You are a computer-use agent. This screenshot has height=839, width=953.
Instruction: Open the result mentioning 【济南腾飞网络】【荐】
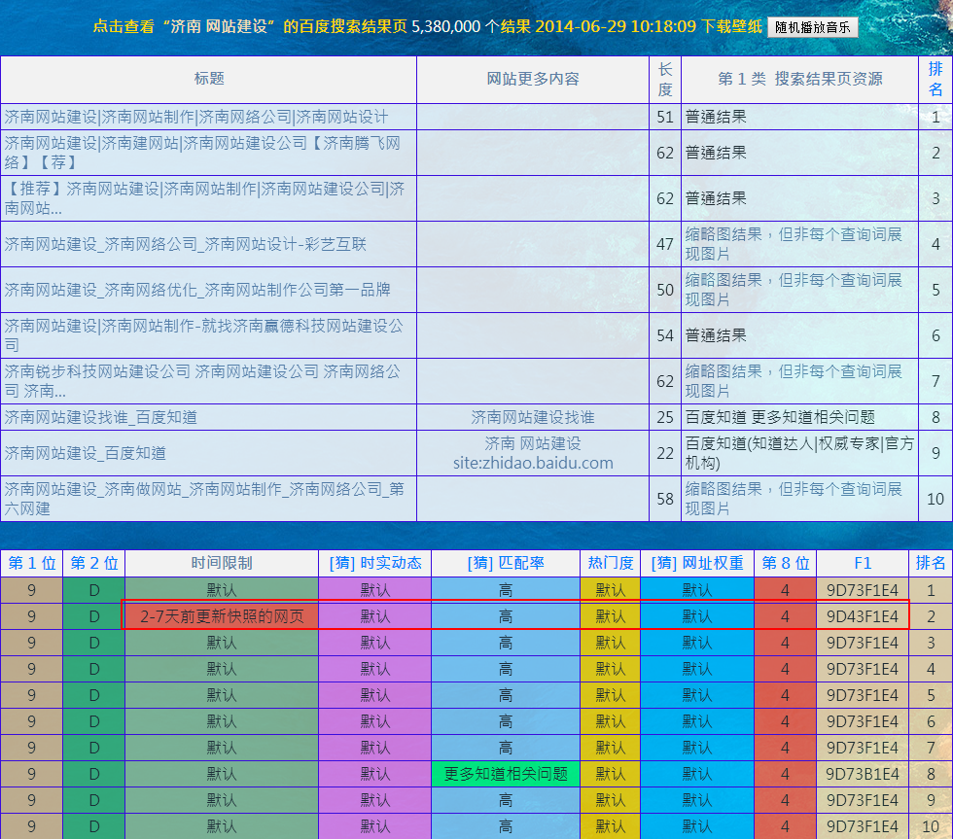point(202,153)
